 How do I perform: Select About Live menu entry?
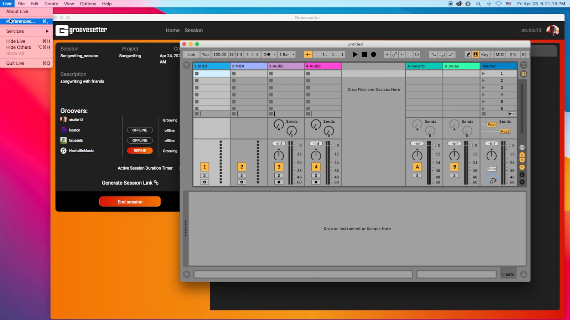(26, 11)
